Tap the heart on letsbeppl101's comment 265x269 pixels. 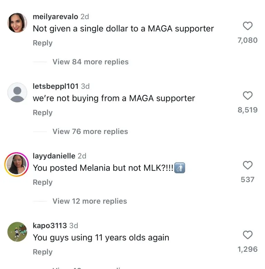[248, 96]
